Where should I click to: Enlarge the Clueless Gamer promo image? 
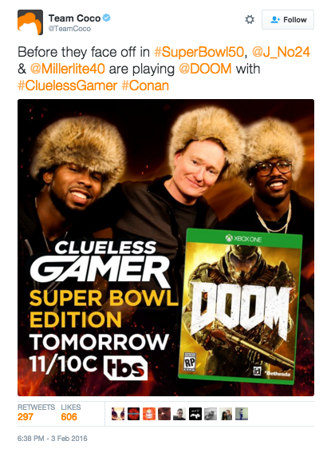[x=166, y=248]
